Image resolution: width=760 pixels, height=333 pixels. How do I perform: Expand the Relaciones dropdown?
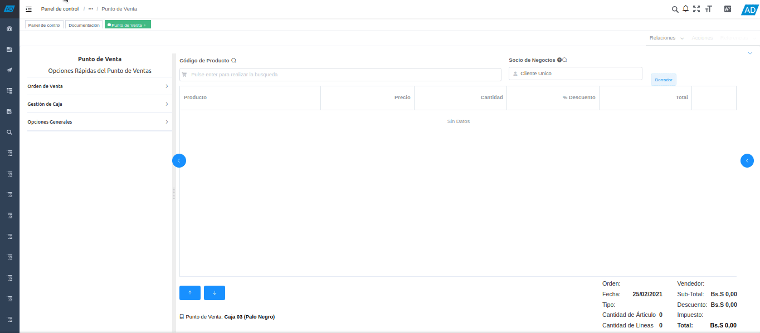point(666,38)
